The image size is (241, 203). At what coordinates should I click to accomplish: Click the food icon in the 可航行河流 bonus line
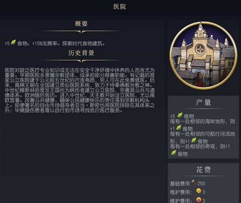coord(194,141)
